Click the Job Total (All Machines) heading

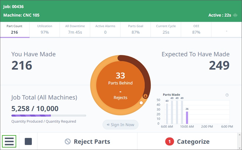pyautogui.click(x=44, y=97)
